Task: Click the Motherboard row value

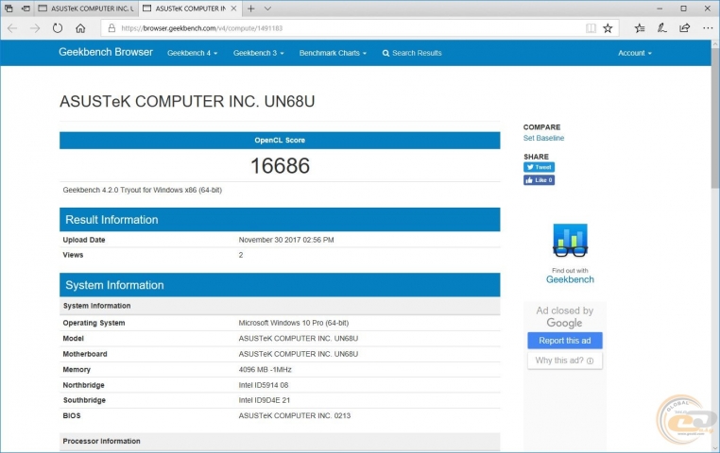Action: pyautogui.click(x=298, y=354)
